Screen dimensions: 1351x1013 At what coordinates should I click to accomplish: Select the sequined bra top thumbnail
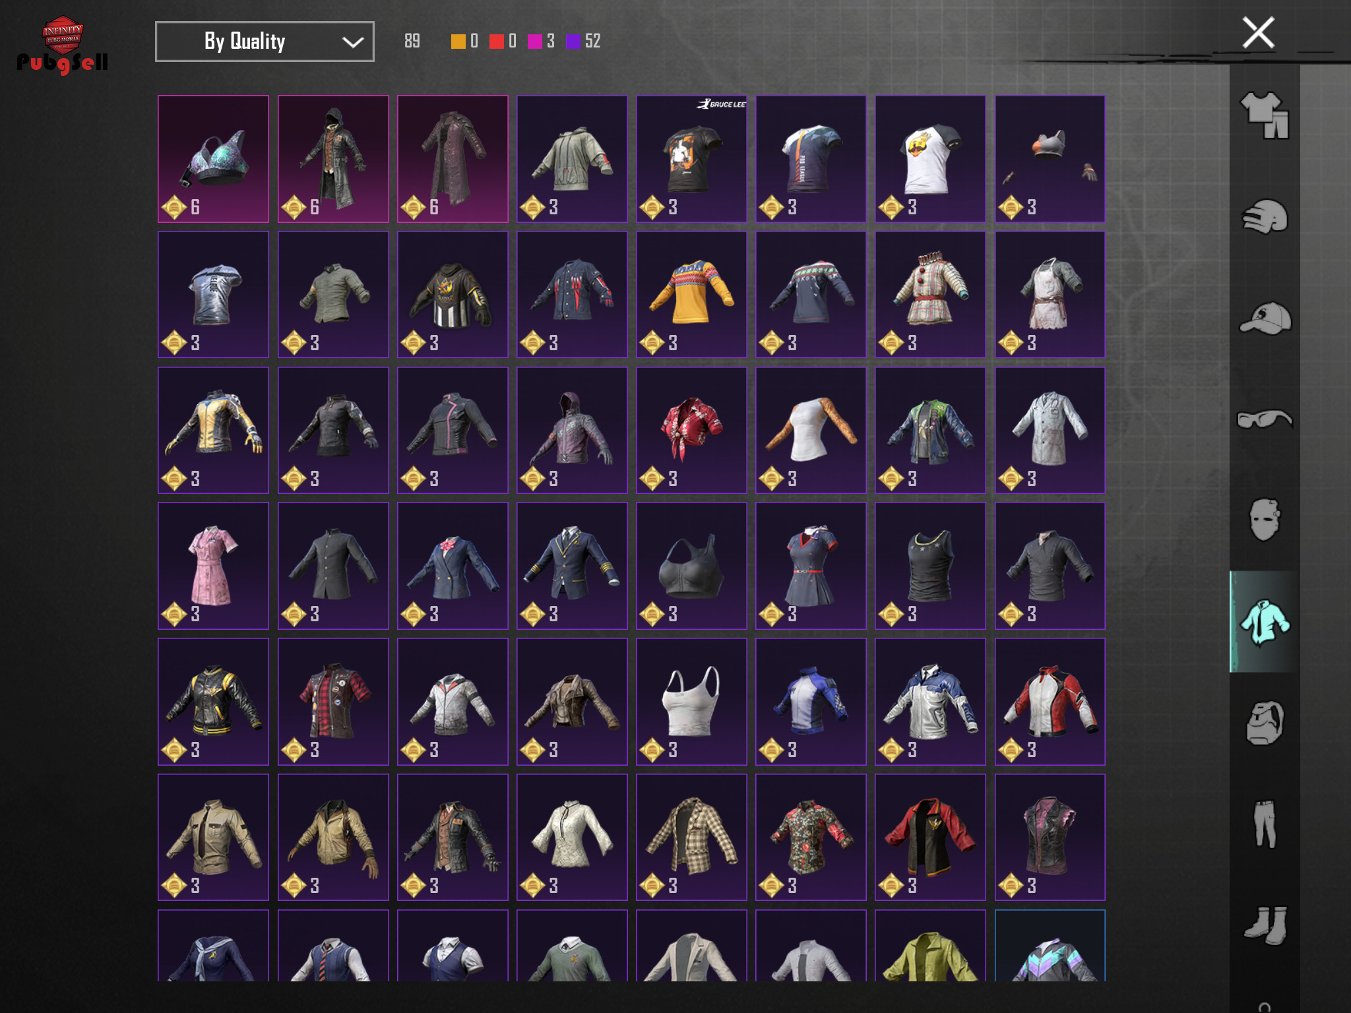click(x=213, y=158)
